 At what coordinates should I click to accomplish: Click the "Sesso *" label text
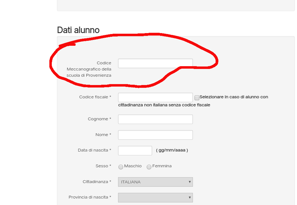tap(103, 166)
